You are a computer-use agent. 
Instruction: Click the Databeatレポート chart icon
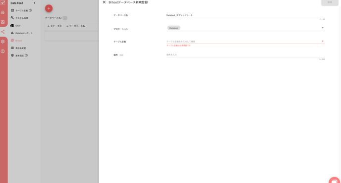click(12, 33)
